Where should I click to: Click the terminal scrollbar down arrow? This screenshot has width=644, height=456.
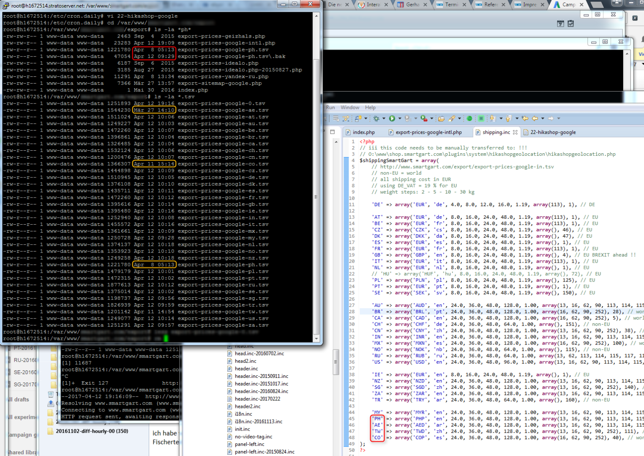317,339
